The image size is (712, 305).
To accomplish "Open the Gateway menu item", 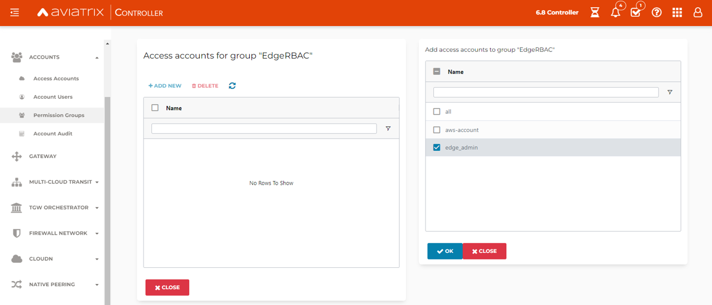I will coord(43,156).
